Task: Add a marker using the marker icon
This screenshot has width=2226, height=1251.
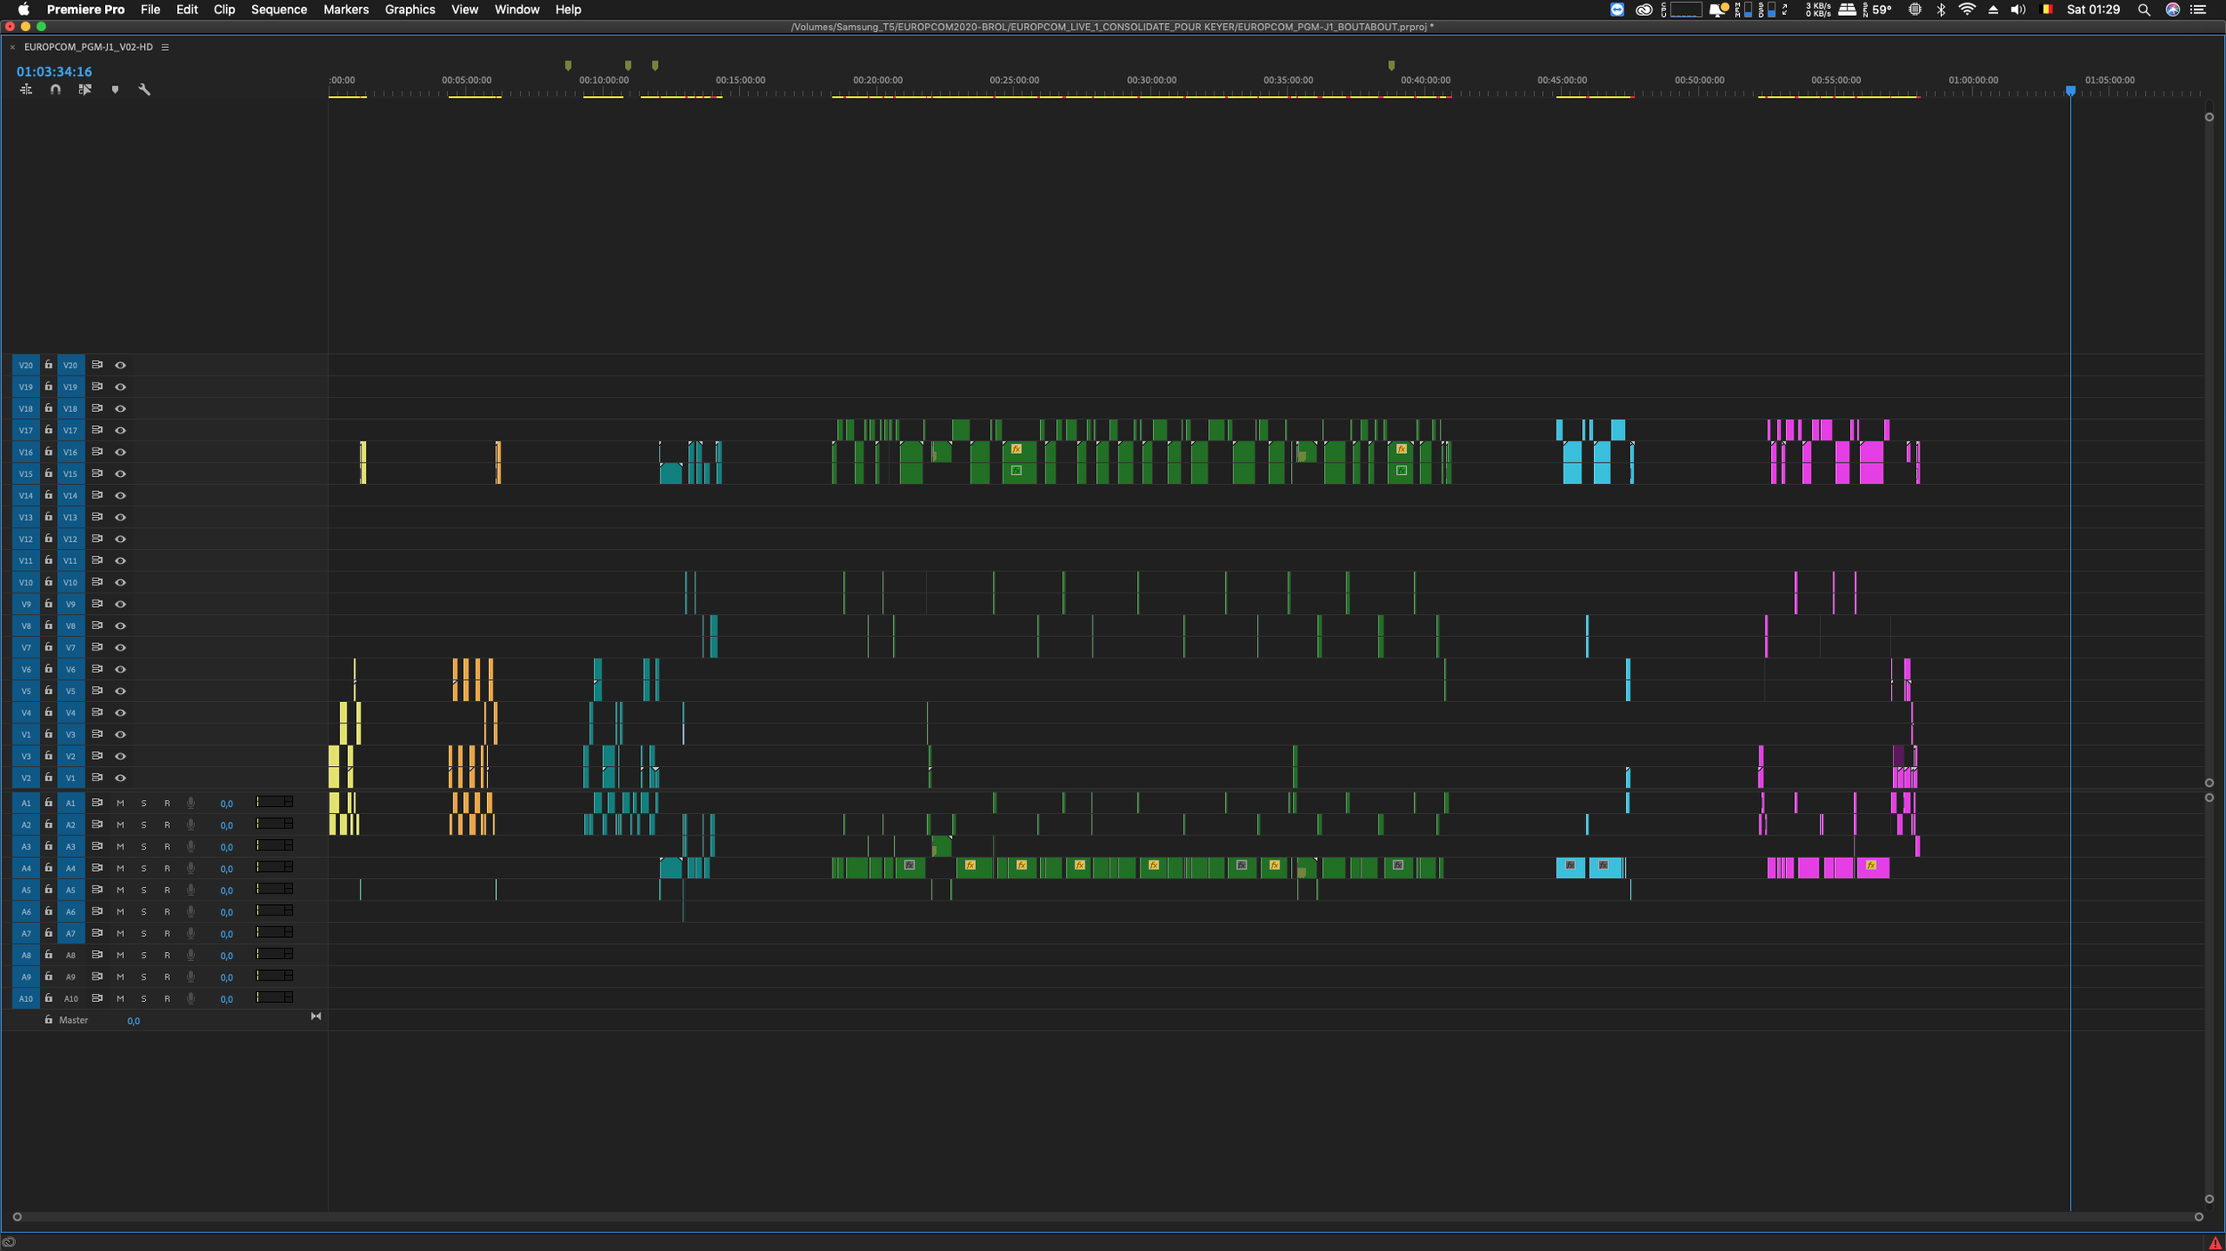Action: tap(116, 89)
